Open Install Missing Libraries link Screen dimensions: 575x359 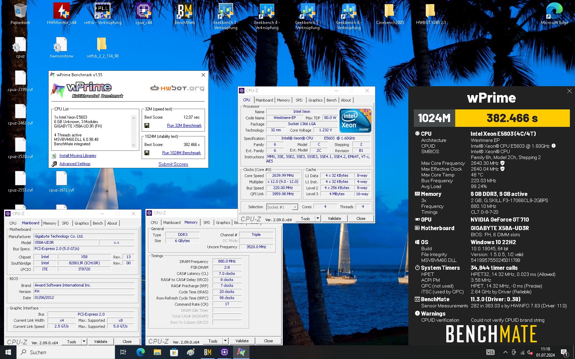point(78,156)
